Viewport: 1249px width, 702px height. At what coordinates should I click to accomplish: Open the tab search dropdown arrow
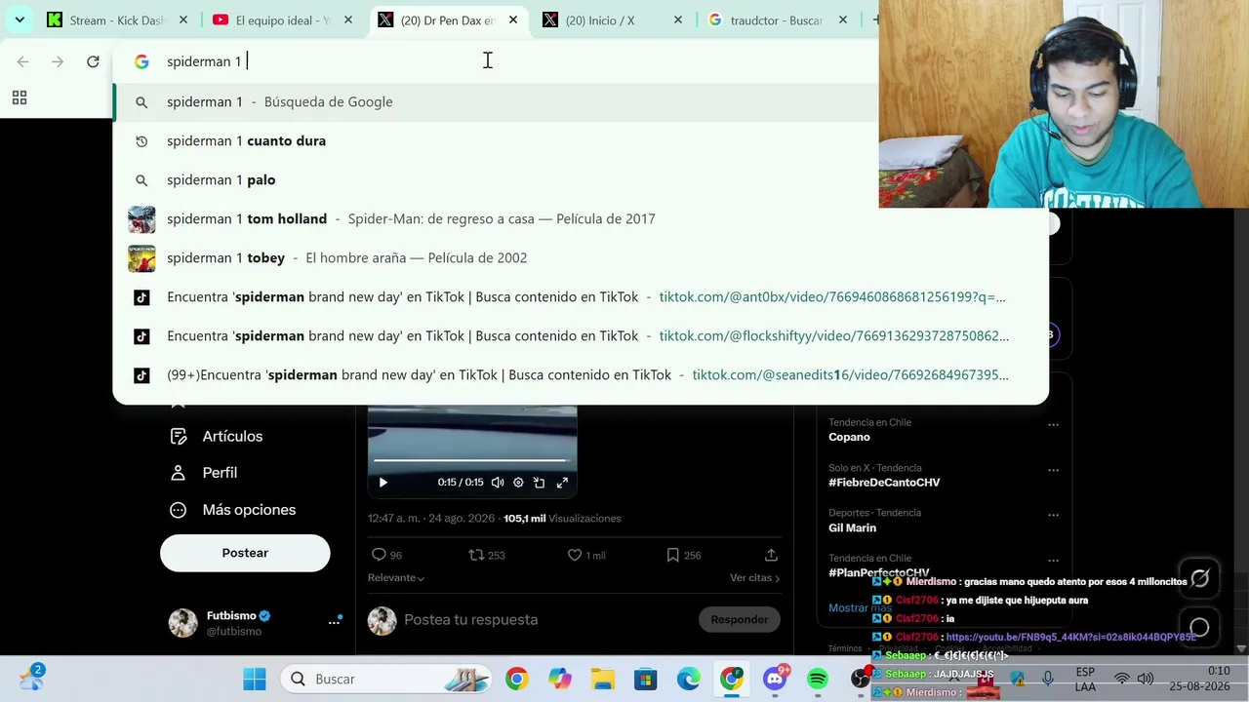pyautogui.click(x=20, y=19)
